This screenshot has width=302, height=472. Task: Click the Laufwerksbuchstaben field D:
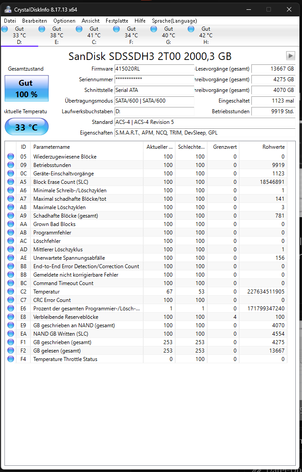(154, 111)
